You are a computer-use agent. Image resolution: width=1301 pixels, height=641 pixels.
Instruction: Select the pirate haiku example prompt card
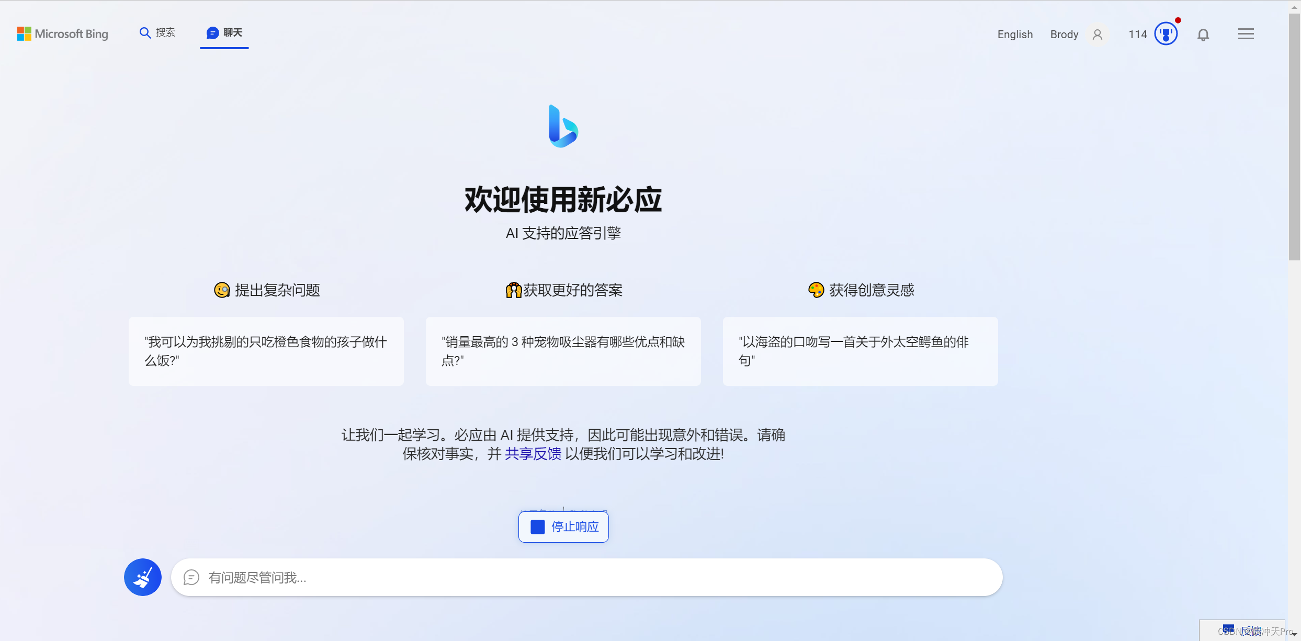[x=860, y=351]
